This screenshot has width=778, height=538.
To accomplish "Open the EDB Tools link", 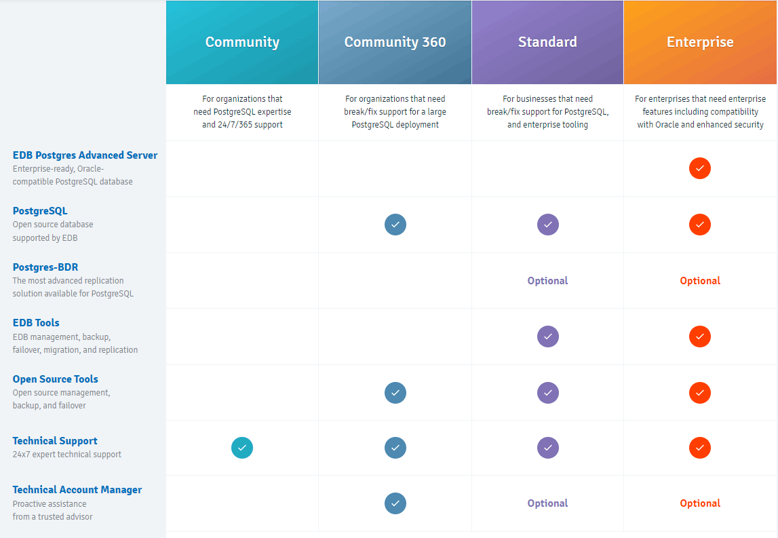I will point(36,323).
